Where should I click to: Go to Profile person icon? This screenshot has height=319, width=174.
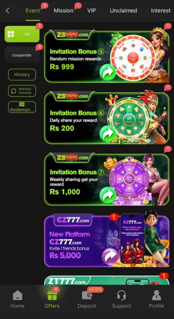(x=156, y=295)
